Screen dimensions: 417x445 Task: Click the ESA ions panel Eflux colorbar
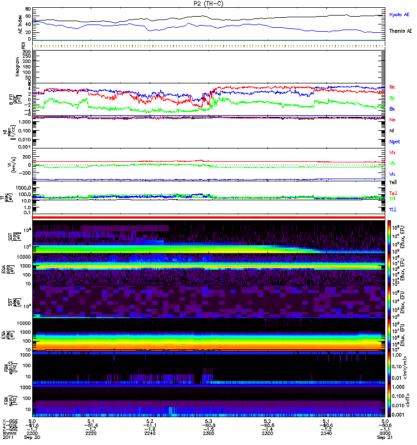[x=389, y=269]
